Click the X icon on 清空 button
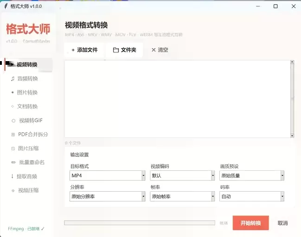301x237 pixels. [x=154, y=50]
